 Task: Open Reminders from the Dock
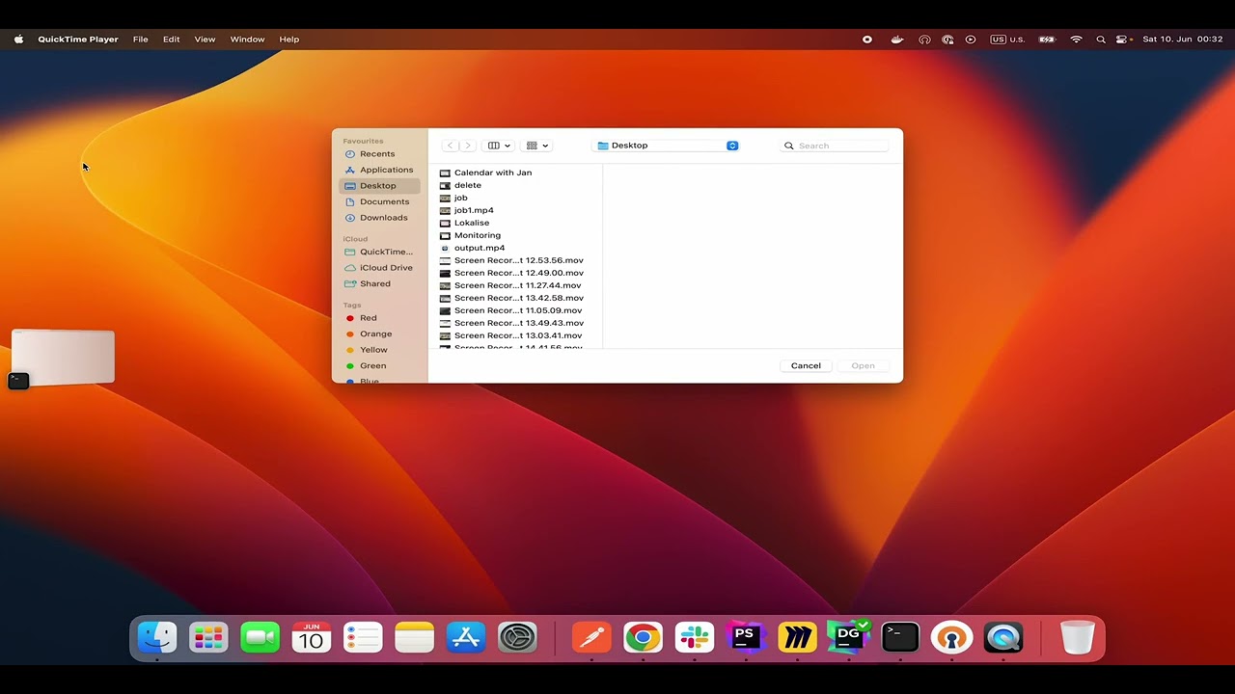point(363,637)
